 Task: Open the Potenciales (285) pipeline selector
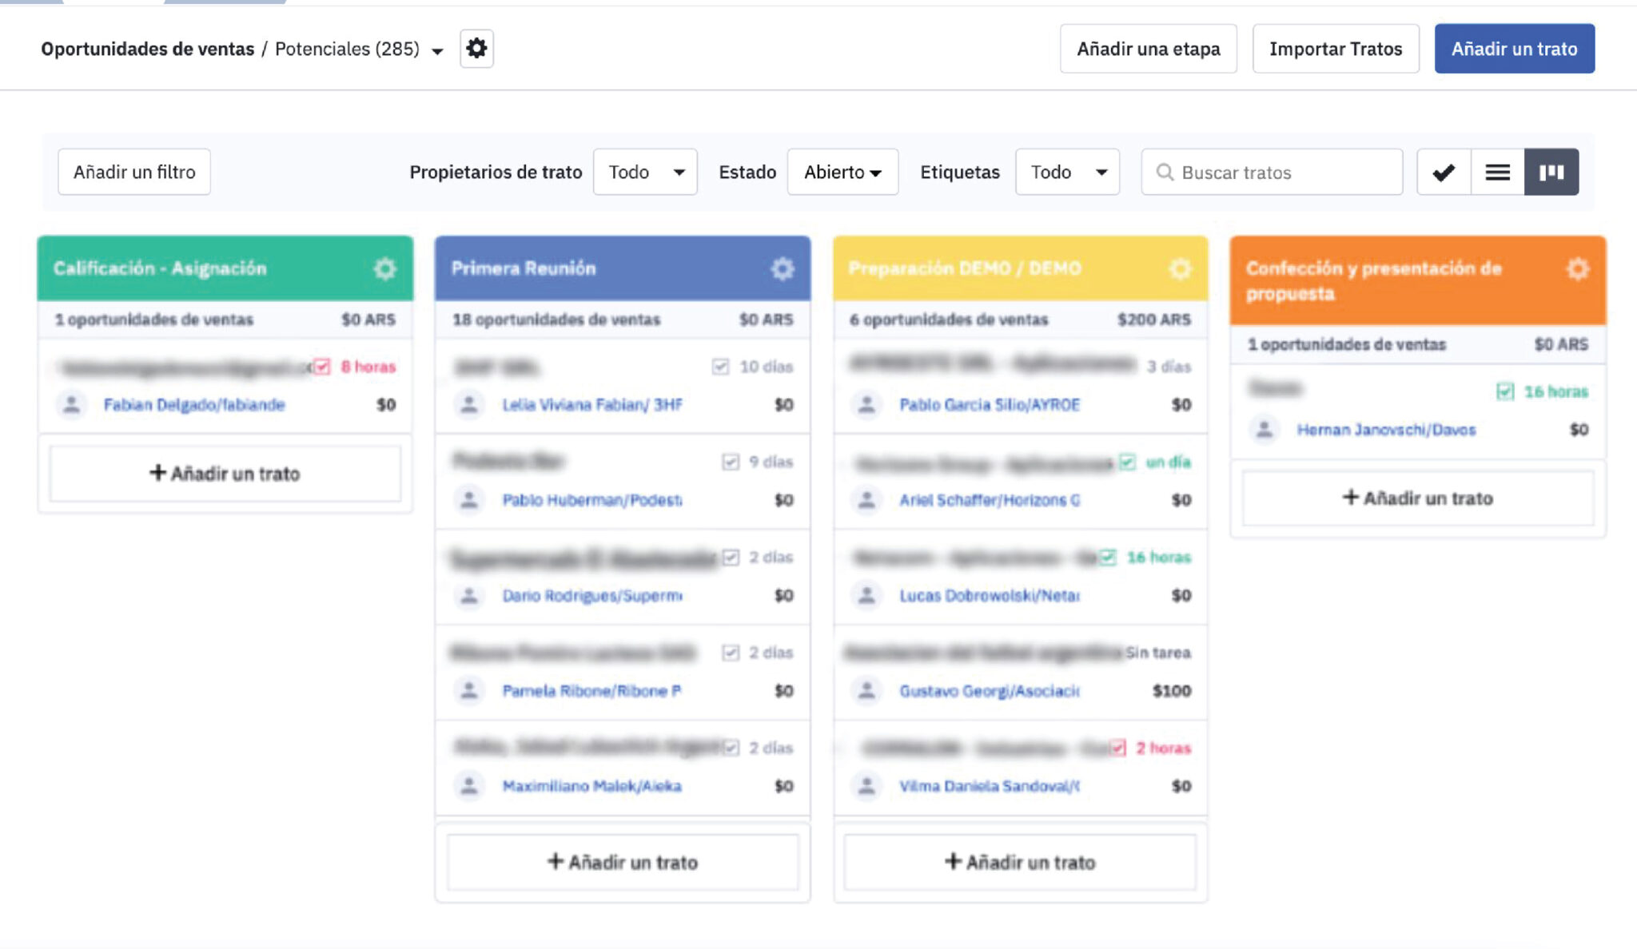click(359, 50)
